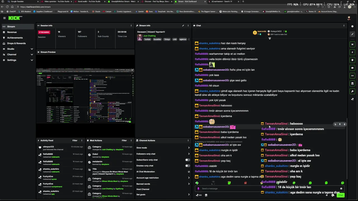Click the reply icon on hovered chat message
Viewport: 358px width, 201px height.
click(x=335, y=124)
